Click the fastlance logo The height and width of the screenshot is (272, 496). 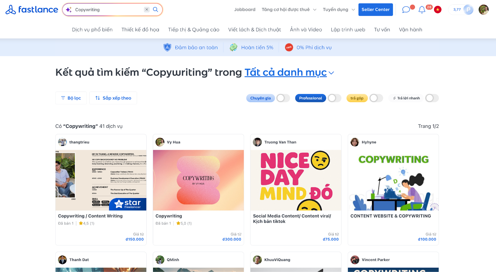click(32, 10)
